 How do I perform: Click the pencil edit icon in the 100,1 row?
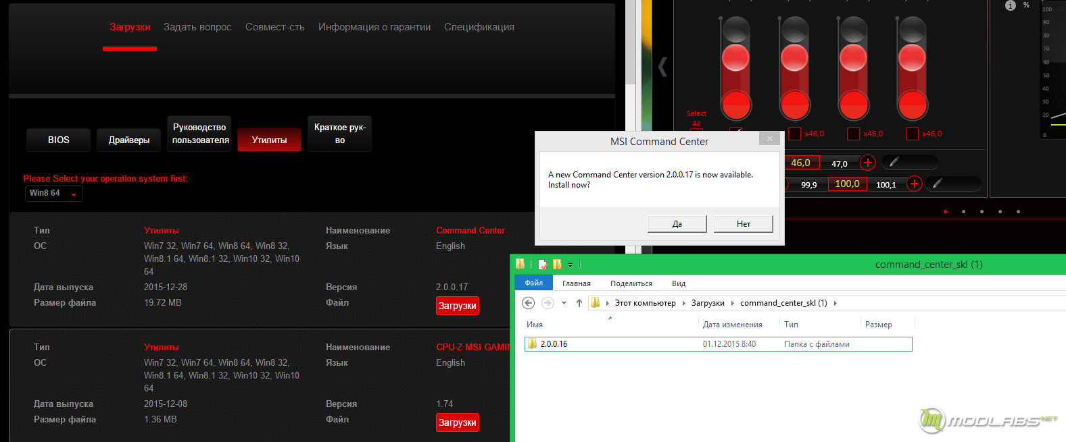pyautogui.click(x=938, y=183)
